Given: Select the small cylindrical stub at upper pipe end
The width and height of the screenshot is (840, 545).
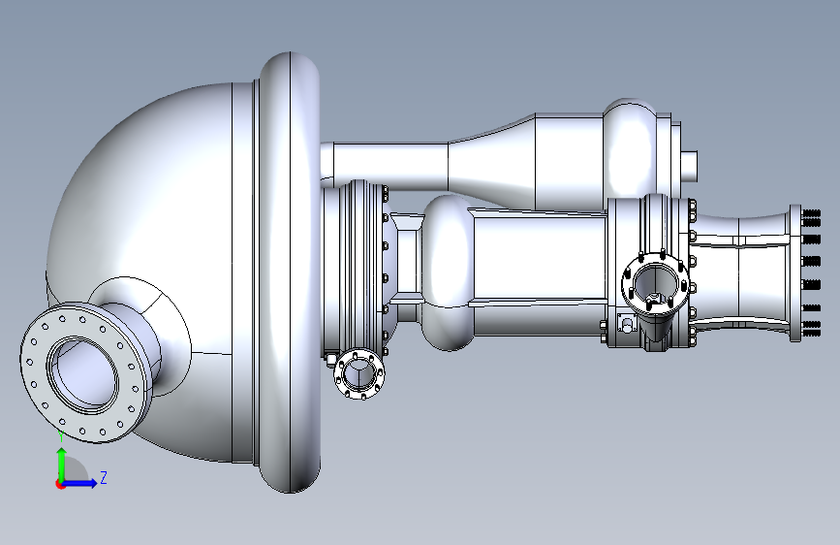Looking at the screenshot, I should [690, 166].
